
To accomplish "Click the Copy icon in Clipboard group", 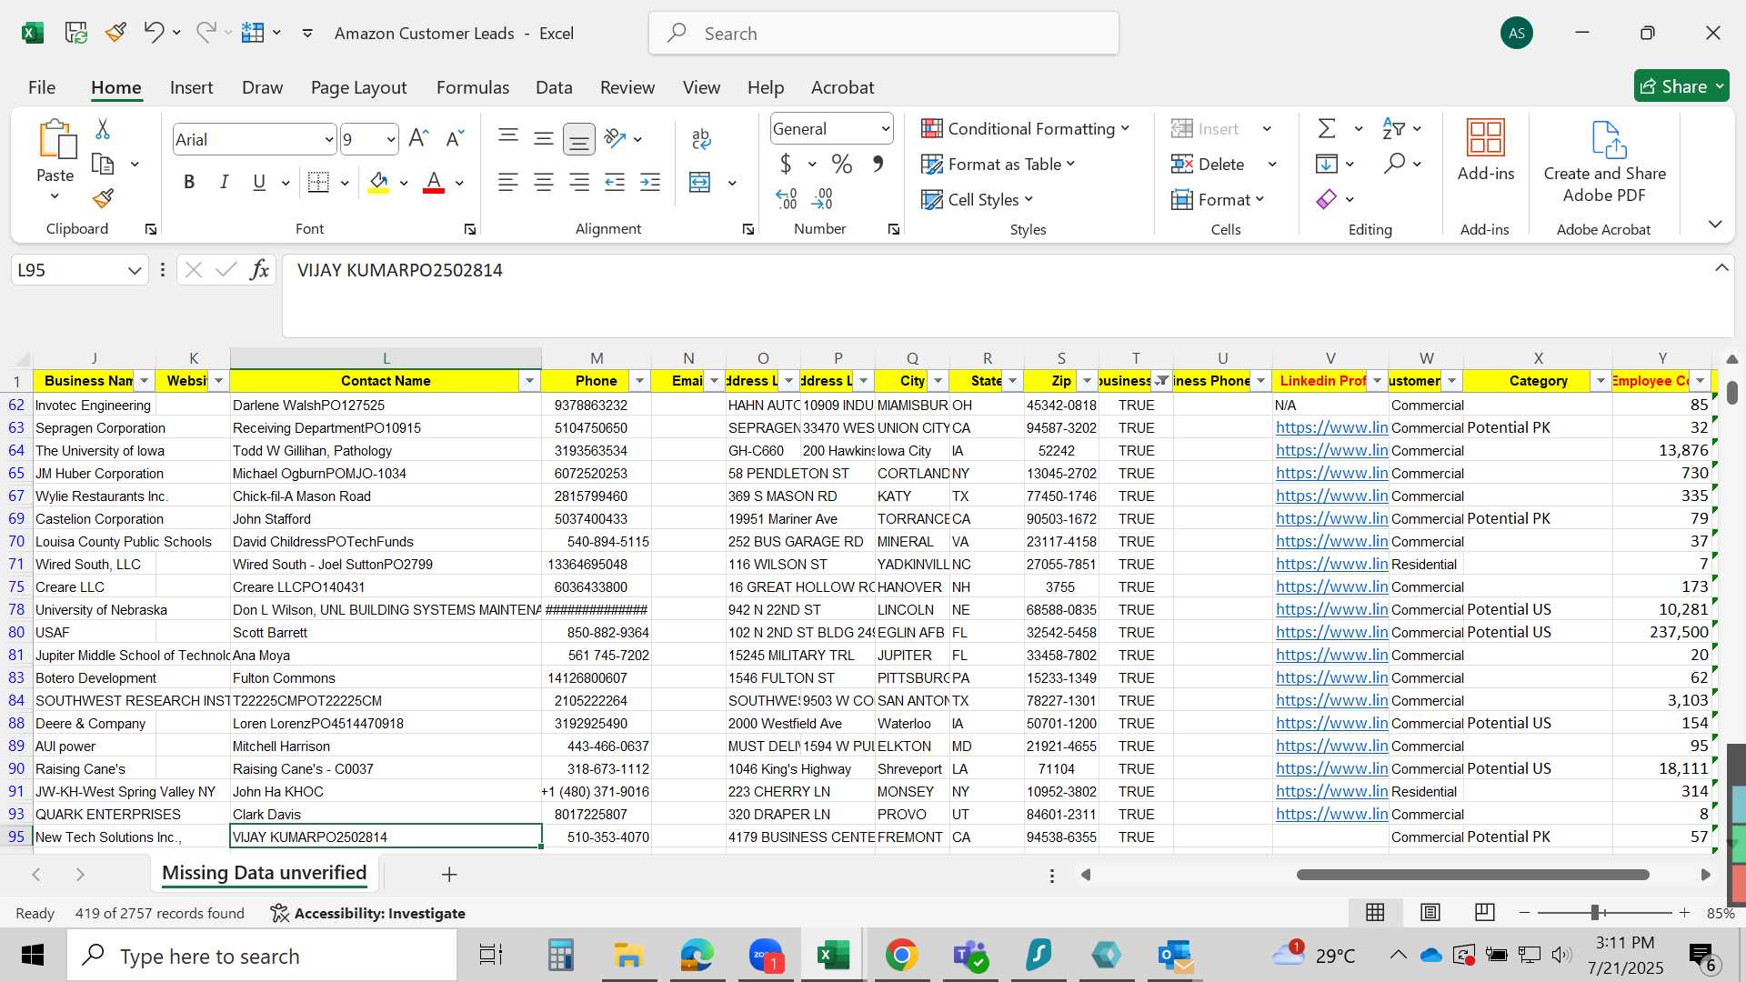I will click(103, 165).
